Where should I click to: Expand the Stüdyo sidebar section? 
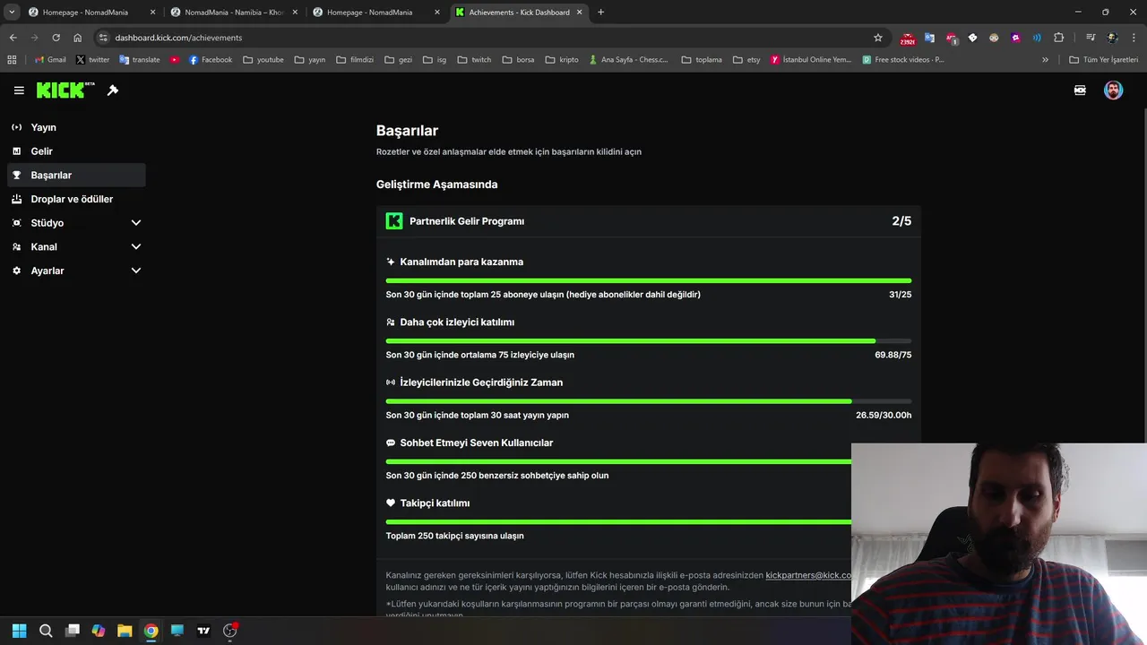[136, 223]
